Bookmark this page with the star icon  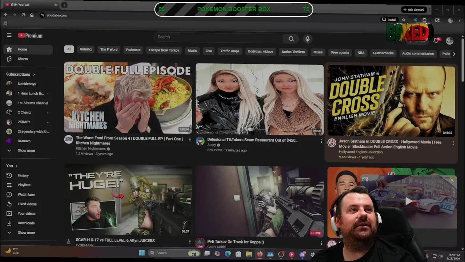point(403,20)
